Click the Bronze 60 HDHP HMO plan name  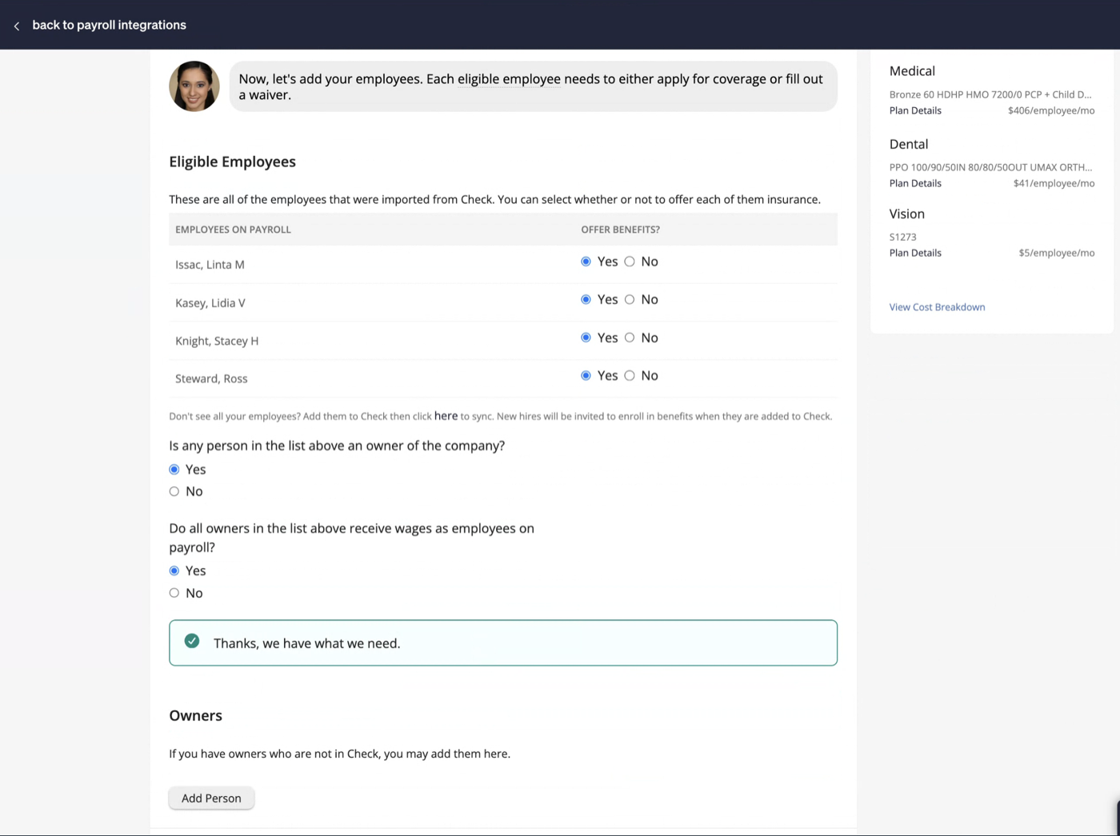tap(990, 94)
